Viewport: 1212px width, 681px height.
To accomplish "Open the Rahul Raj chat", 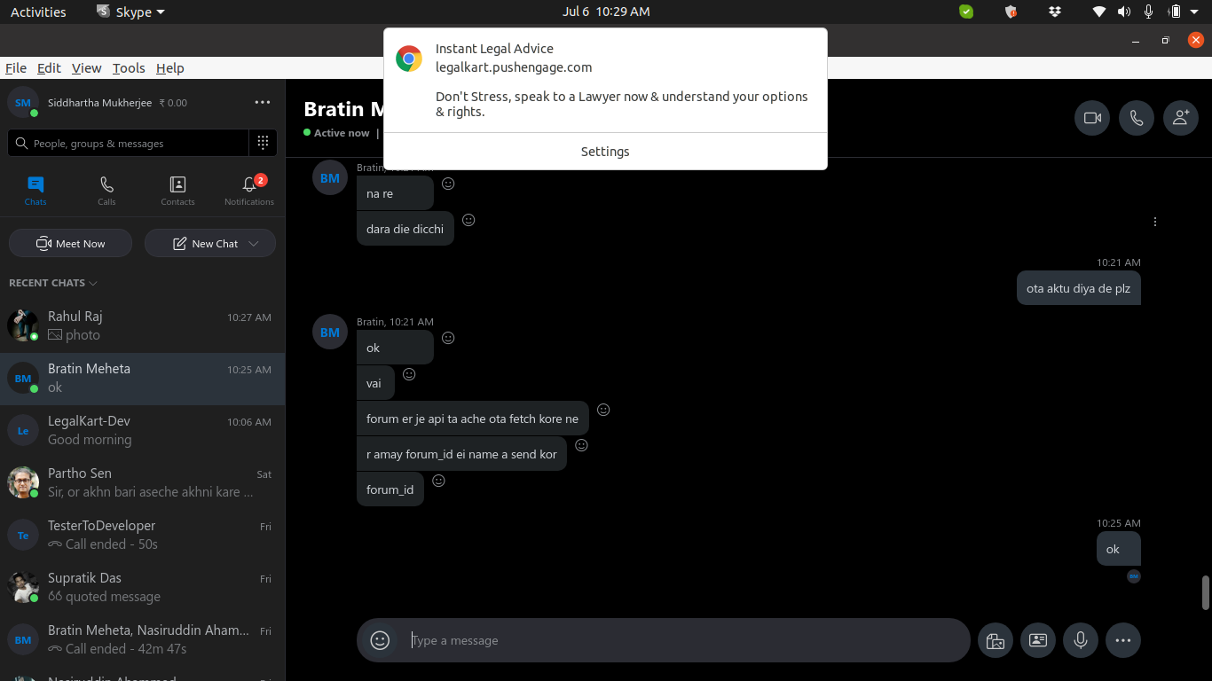I will (x=142, y=325).
